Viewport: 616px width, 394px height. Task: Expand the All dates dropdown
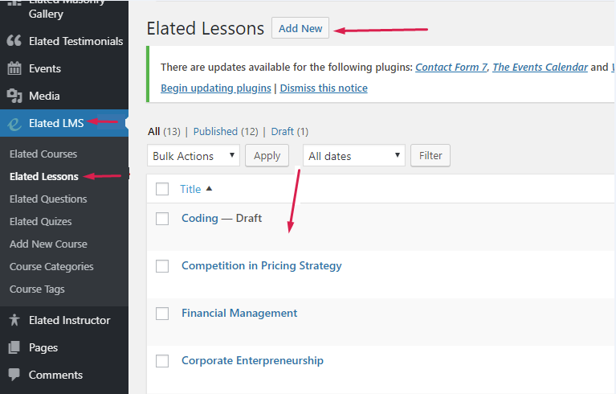click(353, 156)
